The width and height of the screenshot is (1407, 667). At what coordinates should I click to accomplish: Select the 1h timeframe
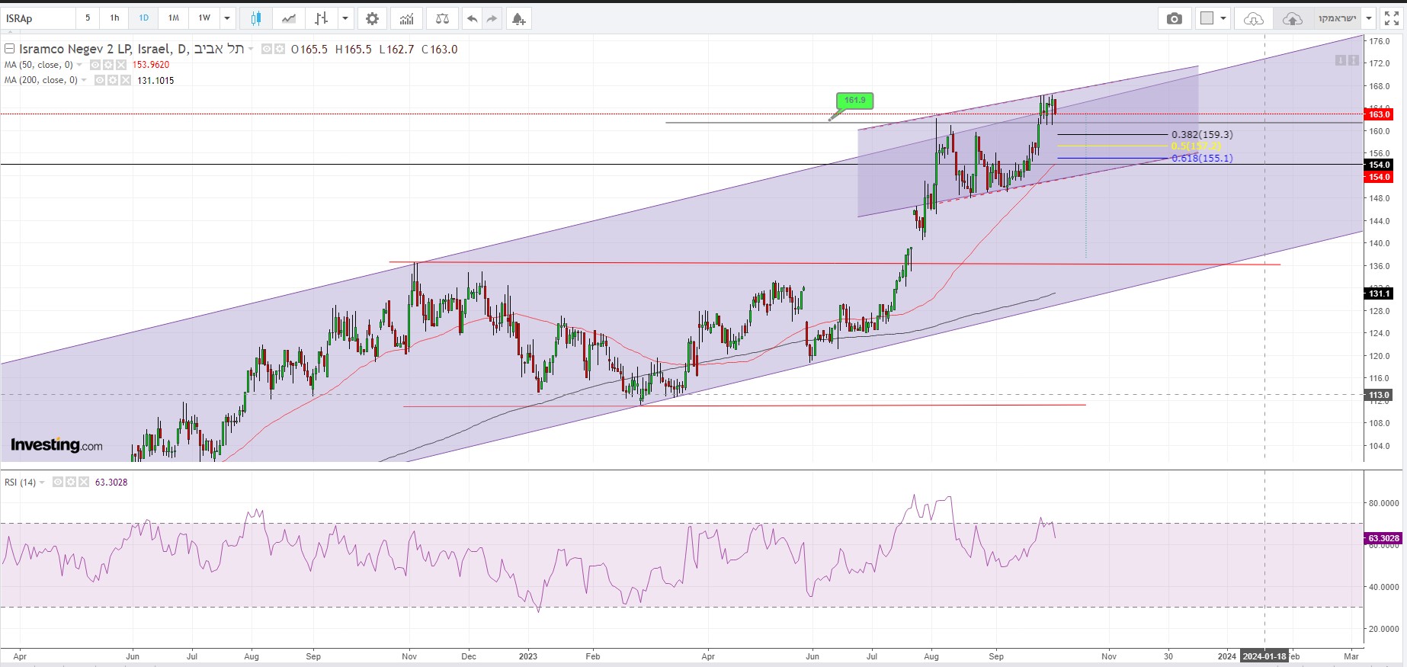[x=114, y=18]
